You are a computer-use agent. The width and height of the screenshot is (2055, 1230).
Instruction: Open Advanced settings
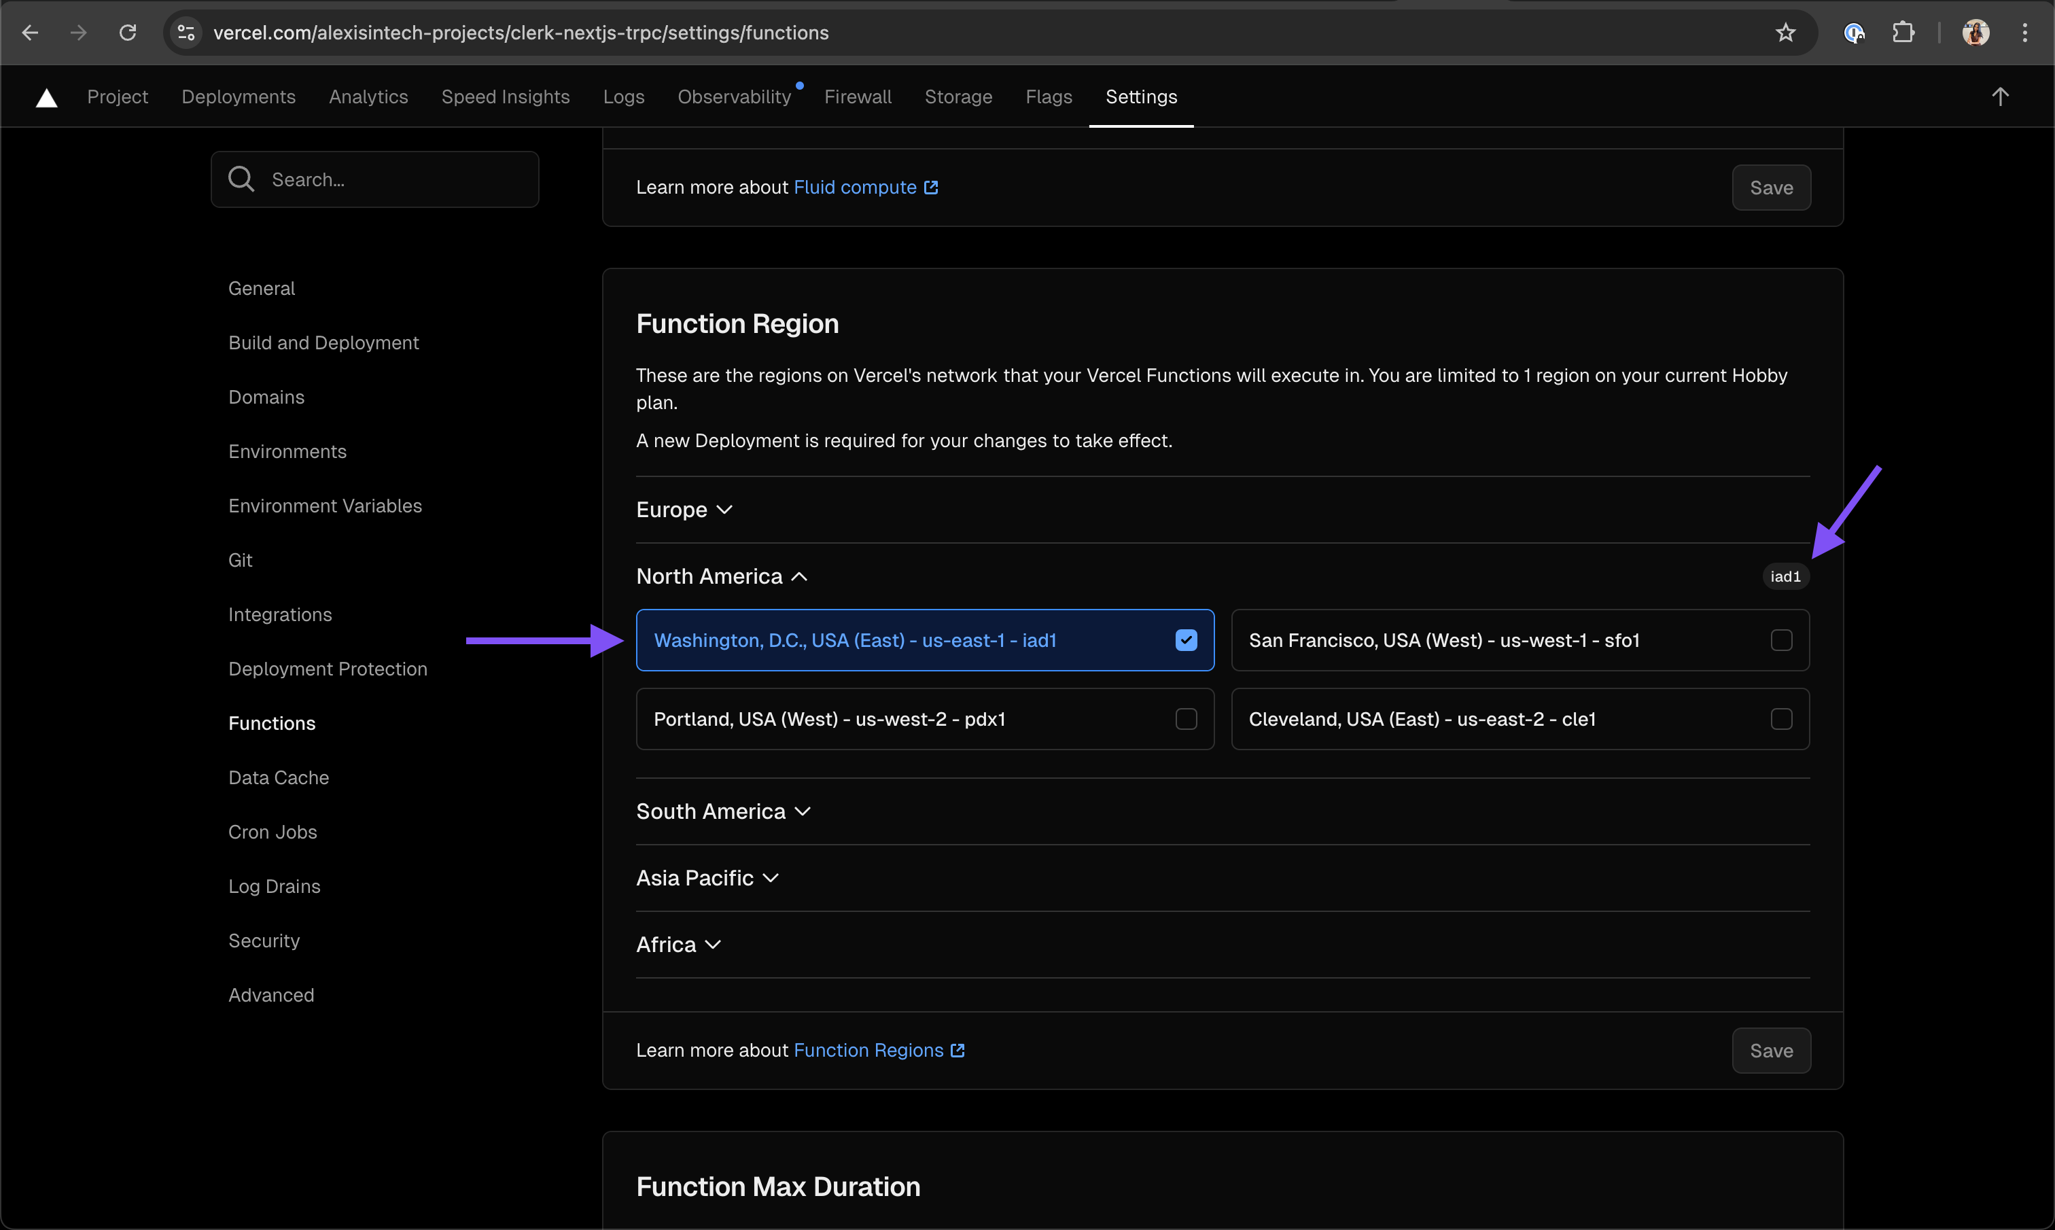271,995
